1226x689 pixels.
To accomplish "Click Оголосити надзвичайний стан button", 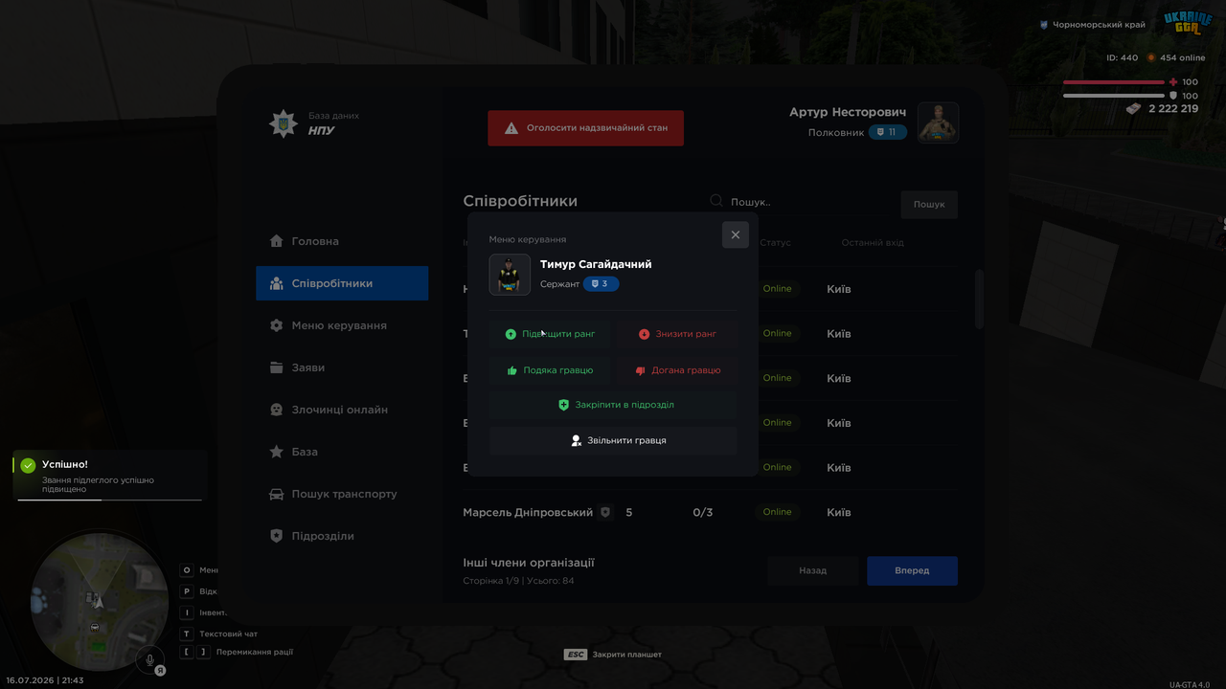I will click(586, 128).
